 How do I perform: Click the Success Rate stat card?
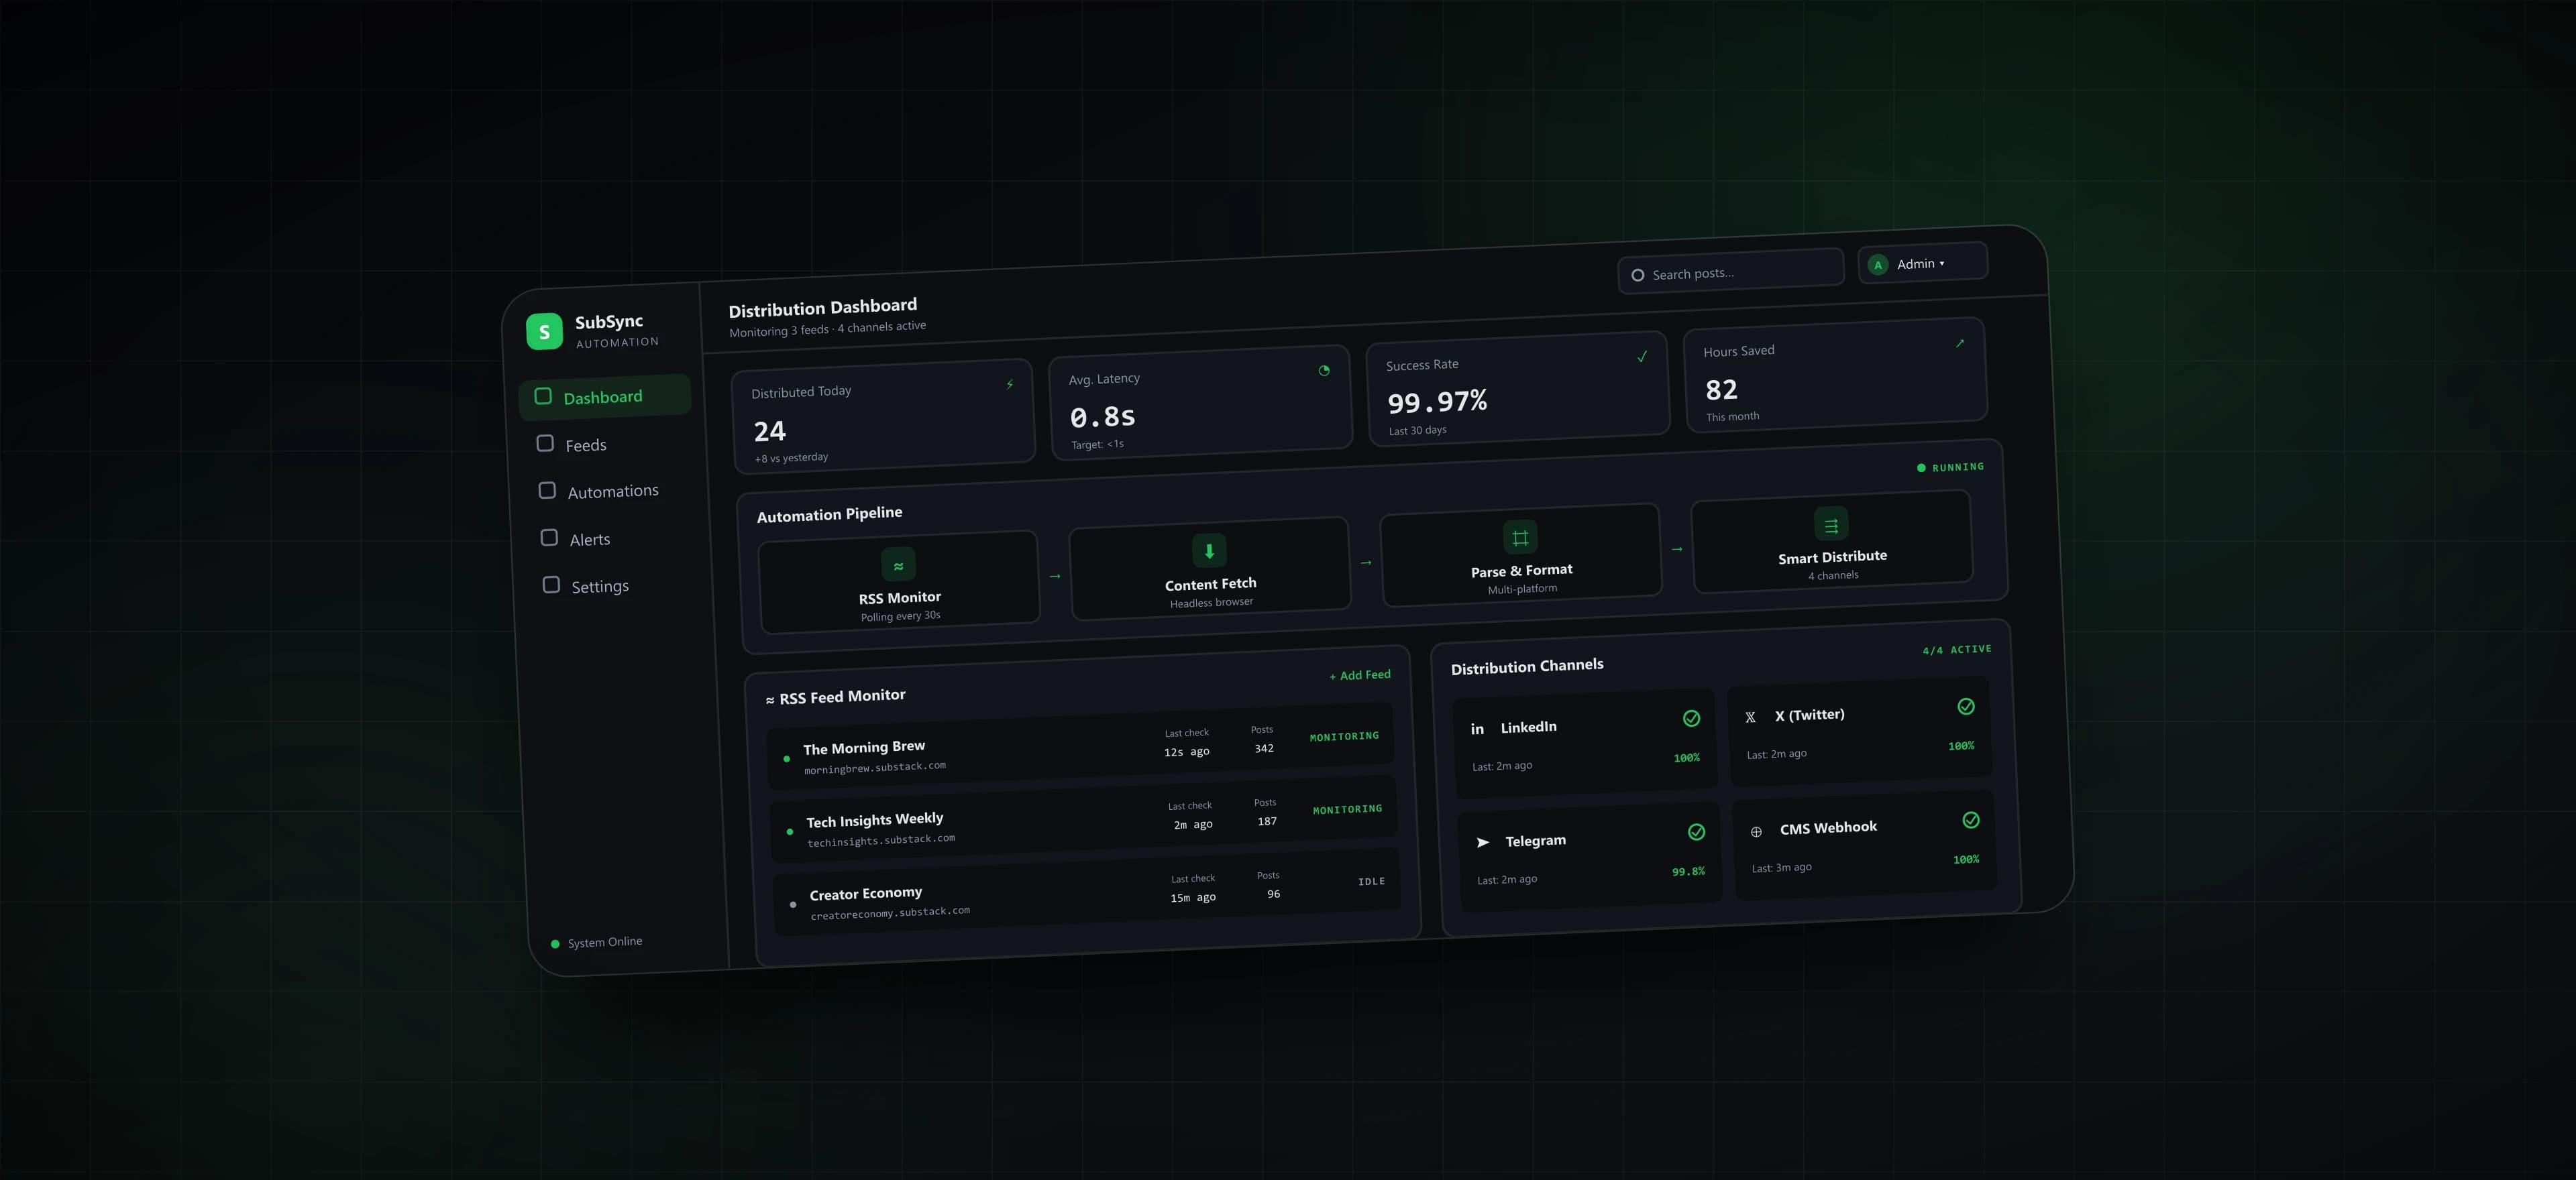[x=1518, y=389]
